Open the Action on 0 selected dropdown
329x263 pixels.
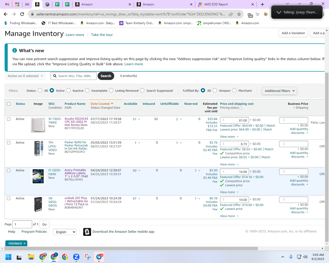(x=25, y=76)
